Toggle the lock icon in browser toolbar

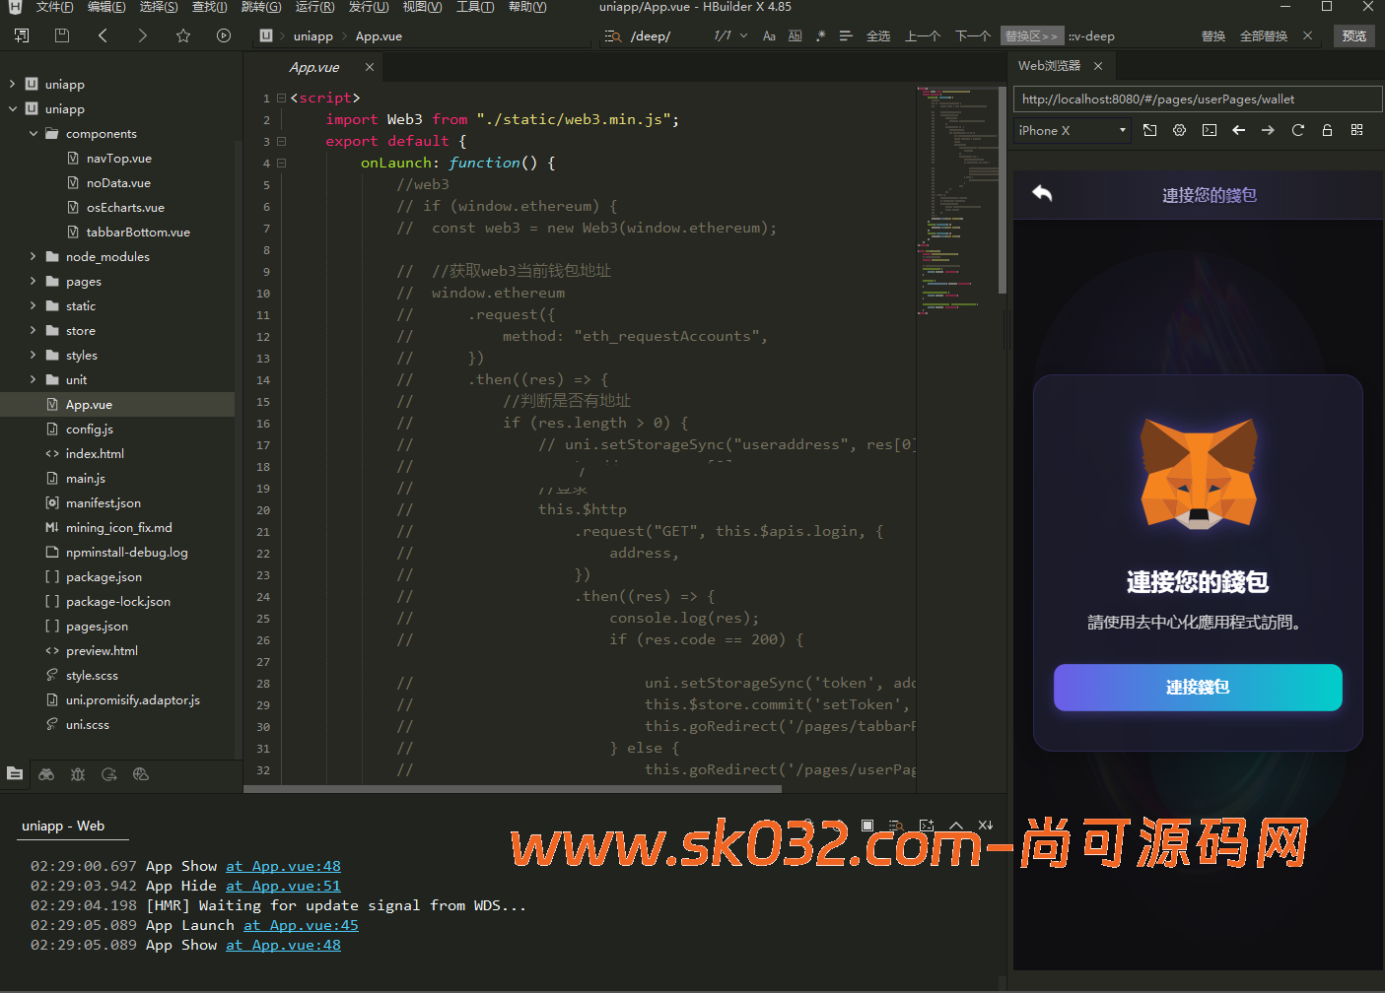pos(1327,130)
